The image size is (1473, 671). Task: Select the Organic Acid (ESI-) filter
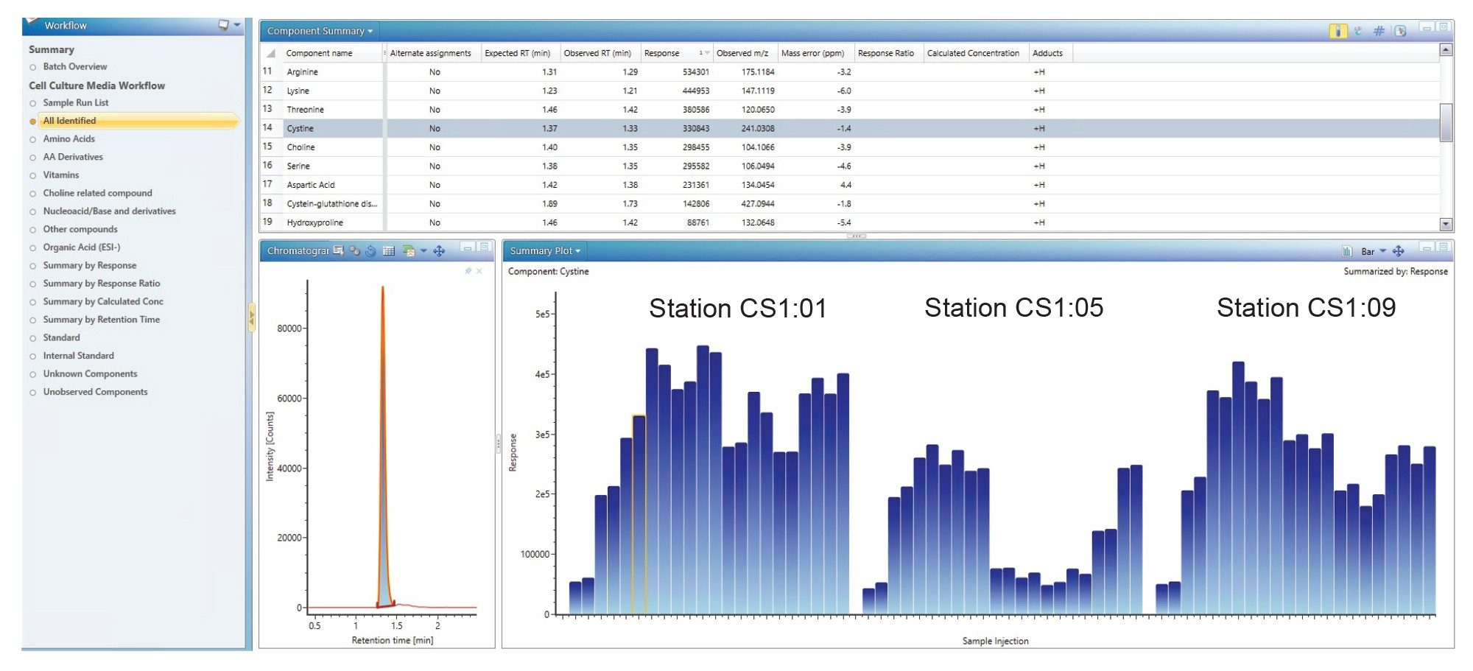[81, 247]
